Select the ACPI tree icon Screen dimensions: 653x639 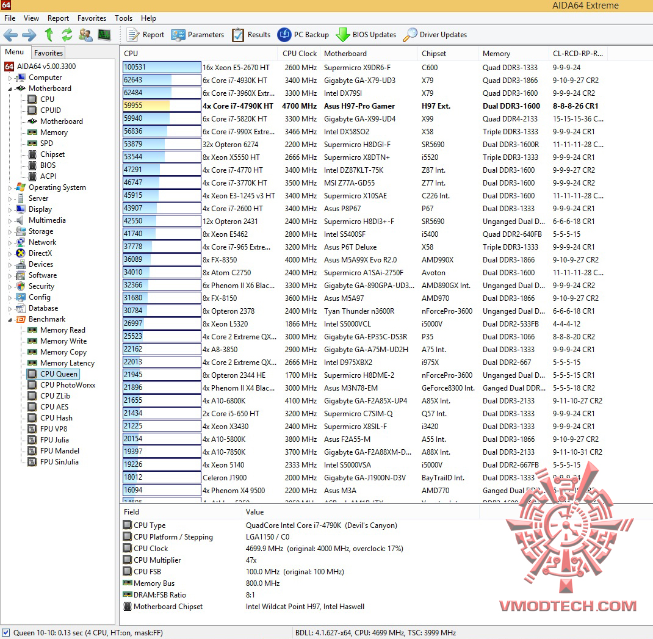click(32, 176)
